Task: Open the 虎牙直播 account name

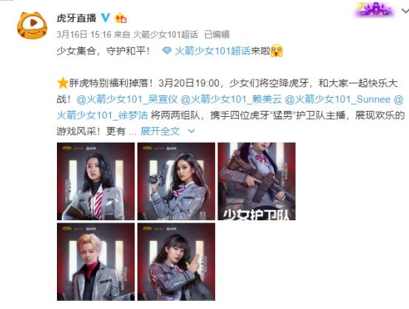Action: point(76,18)
